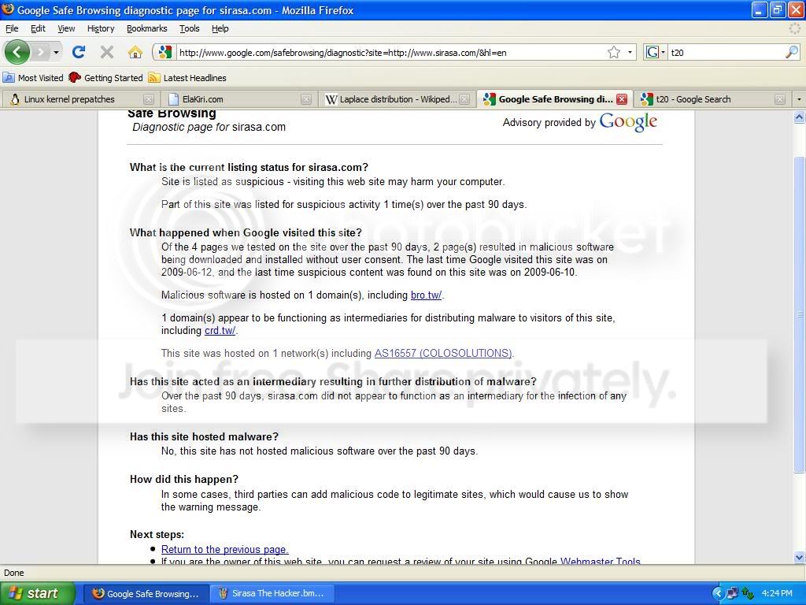Close the Google Safe Browsing tab
806x605 pixels.
pyautogui.click(x=622, y=99)
